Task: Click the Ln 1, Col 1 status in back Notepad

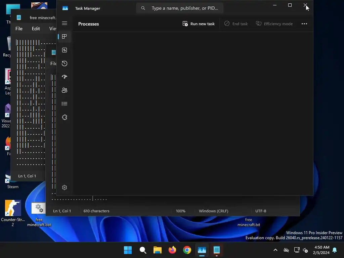Action: click(x=27, y=176)
